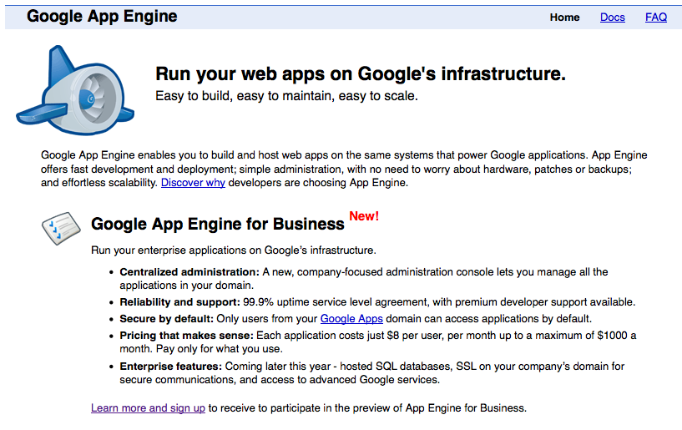This screenshot has width=682, height=430.
Task: Click the "Centralized administration:" bullet label
Action: tap(189, 272)
